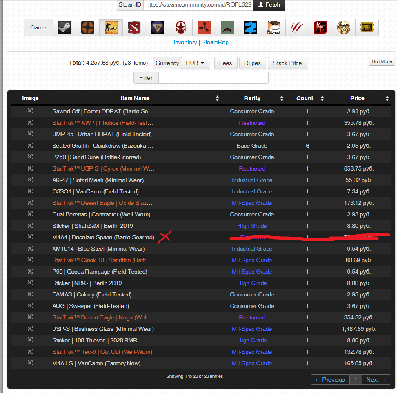Image resolution: width=398 pixels, height=393 pixels.
Task: Toggle the Fees option
Action: point(226,63)
